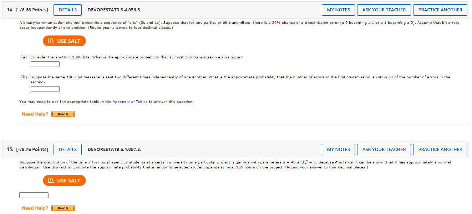Select the question 14 points label

click(32, 10)
